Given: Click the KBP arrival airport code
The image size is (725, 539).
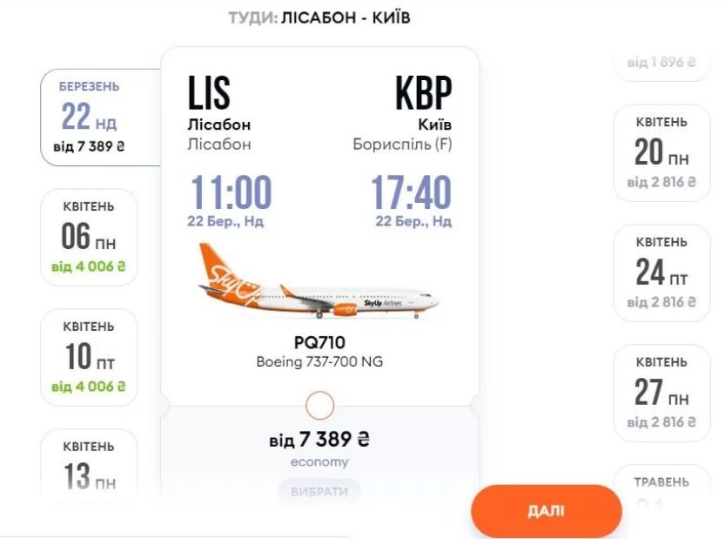Looking at the screenshot, I should pyautogui.click(x=424, y=93).
